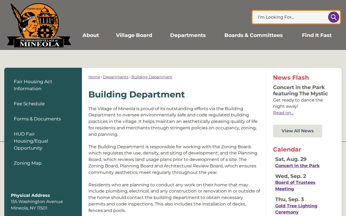Click the "Read on..." news link
Screen dimensions: 346x216
pyautogui.click(x=283, y=113)
